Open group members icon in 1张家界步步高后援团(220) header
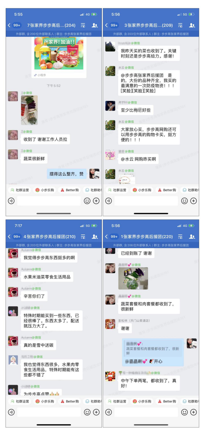Screen dimensions: 205x436 click(192, 237)
